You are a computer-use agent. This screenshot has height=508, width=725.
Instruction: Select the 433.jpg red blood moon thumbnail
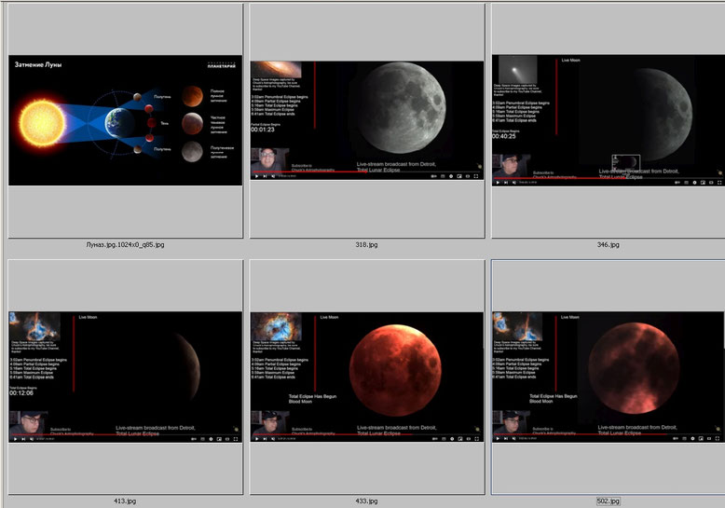click(x=367, y=378)
